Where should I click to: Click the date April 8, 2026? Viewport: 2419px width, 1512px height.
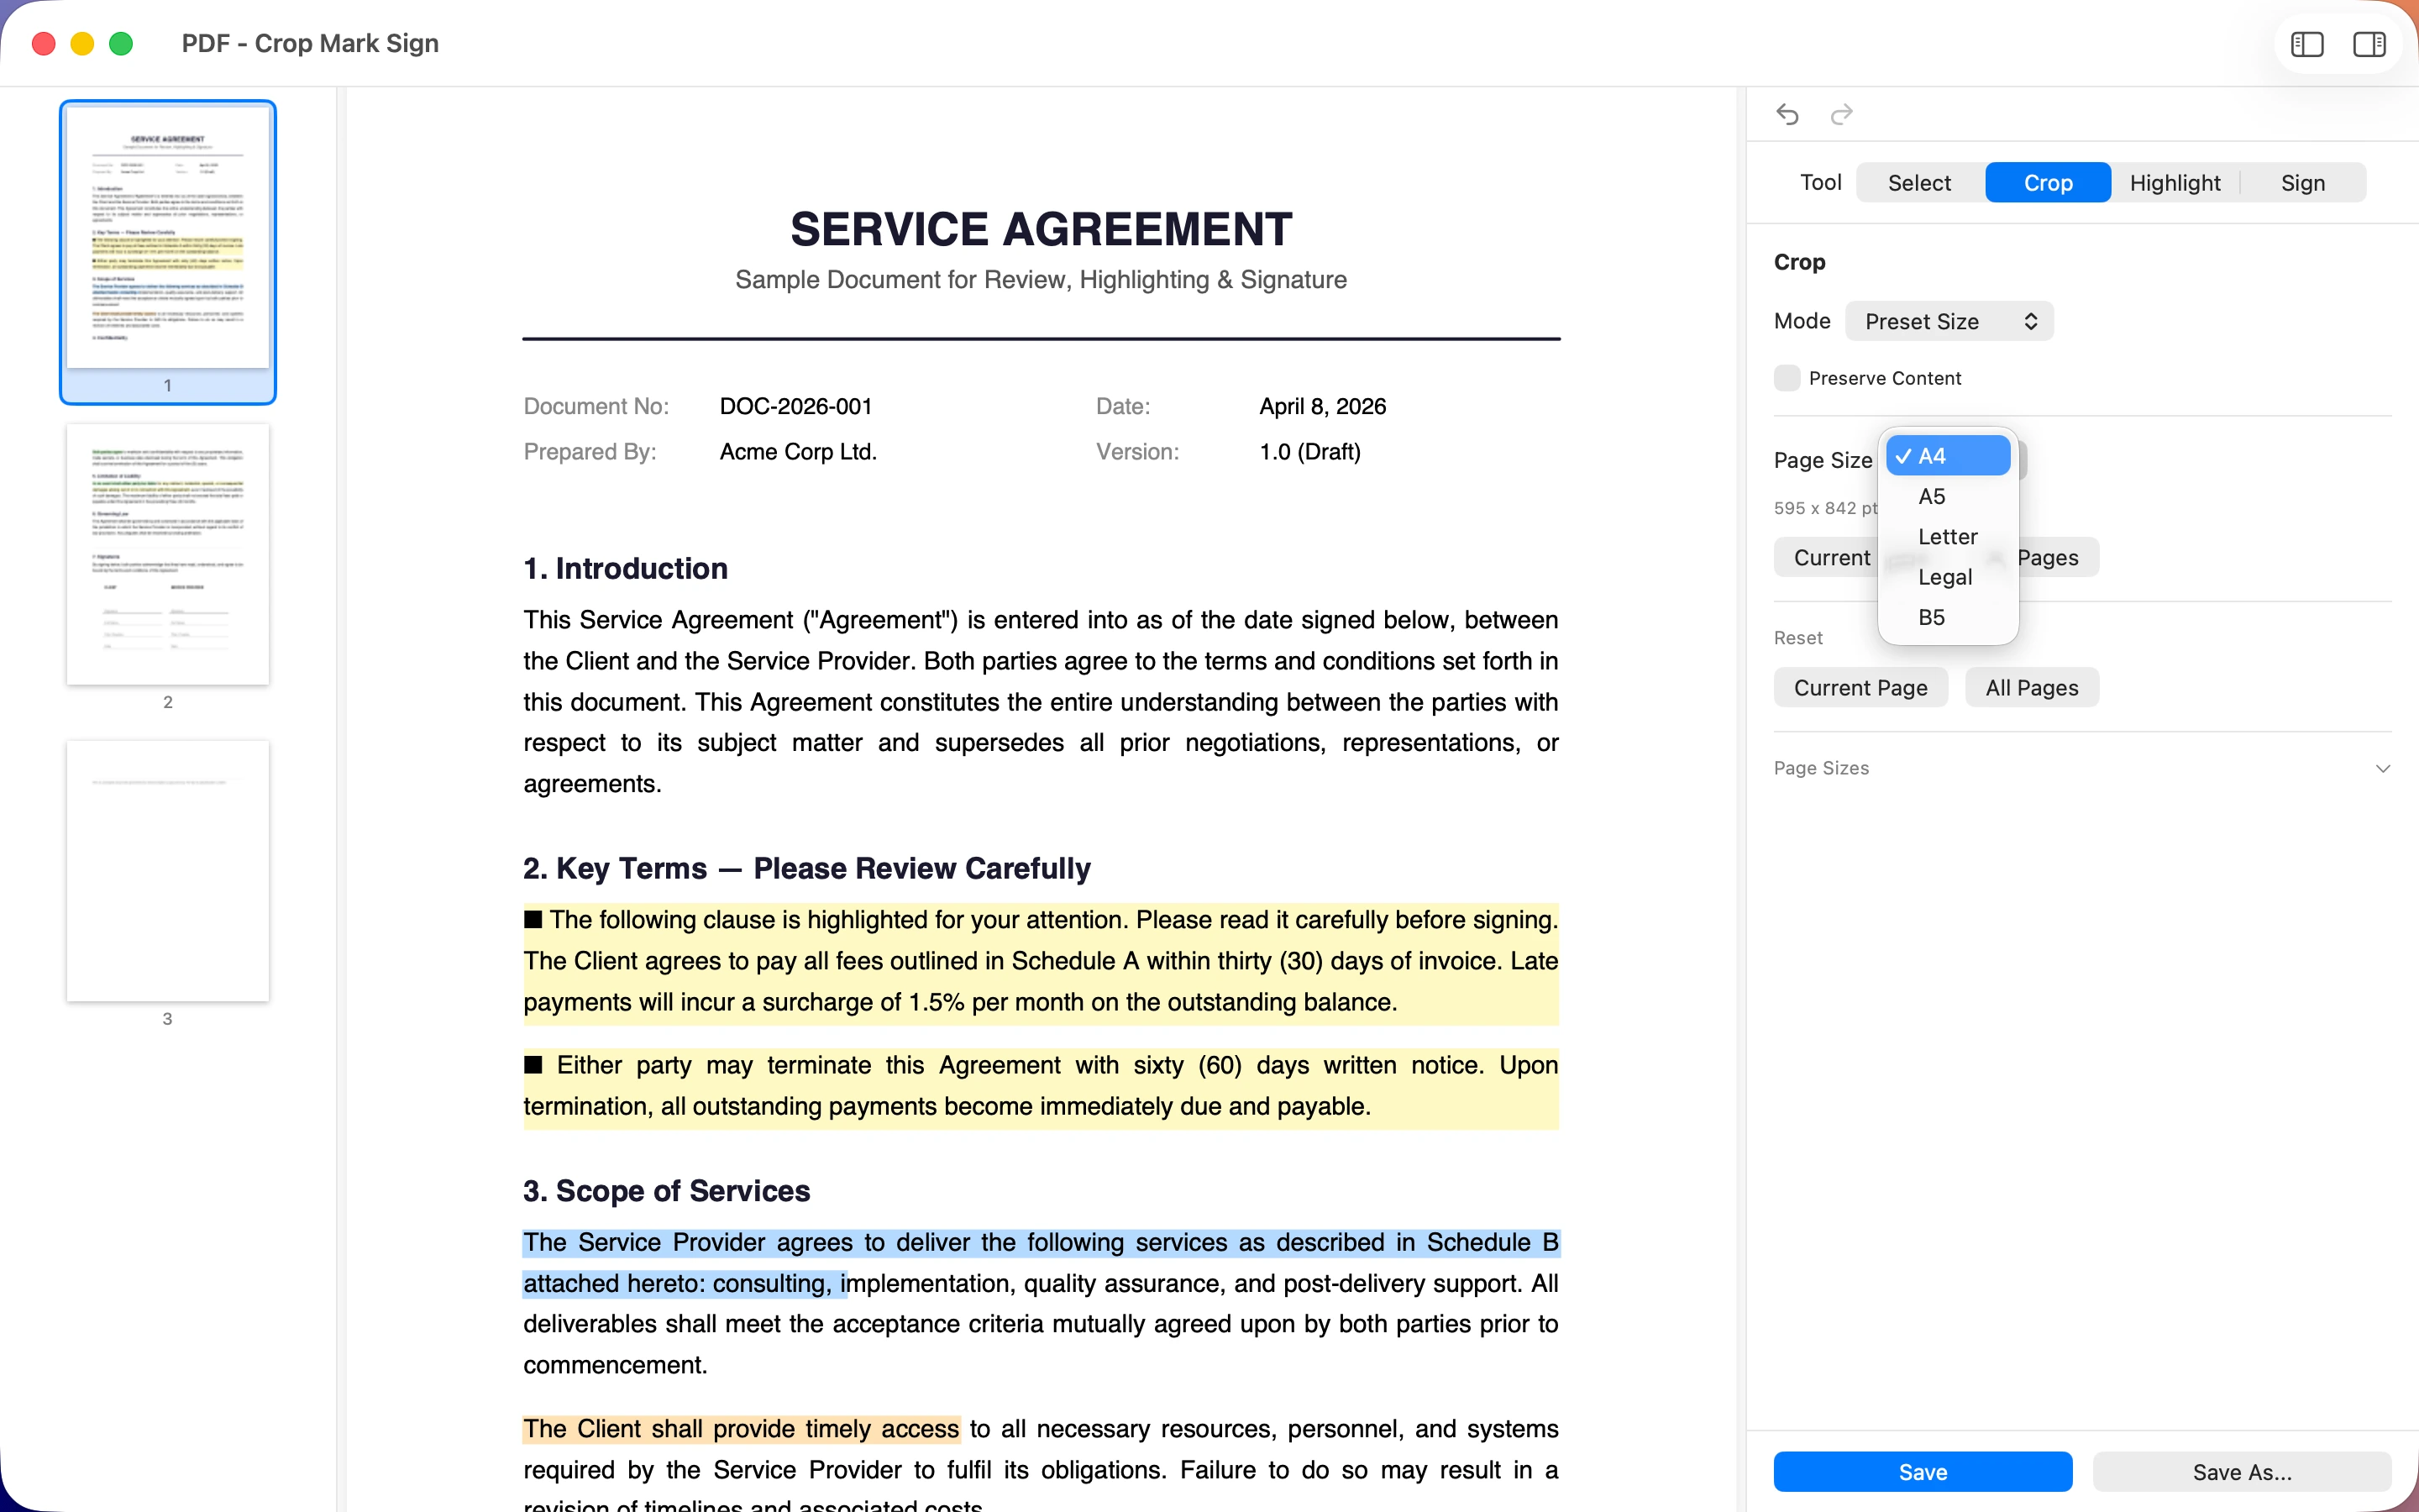pos(1322,406)
